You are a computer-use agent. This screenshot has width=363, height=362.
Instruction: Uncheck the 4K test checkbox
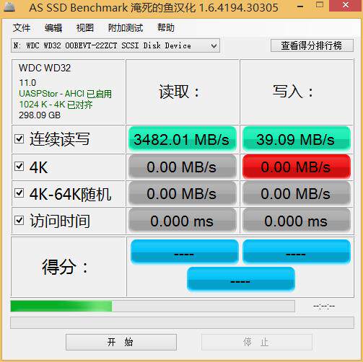tap(19, 166)
